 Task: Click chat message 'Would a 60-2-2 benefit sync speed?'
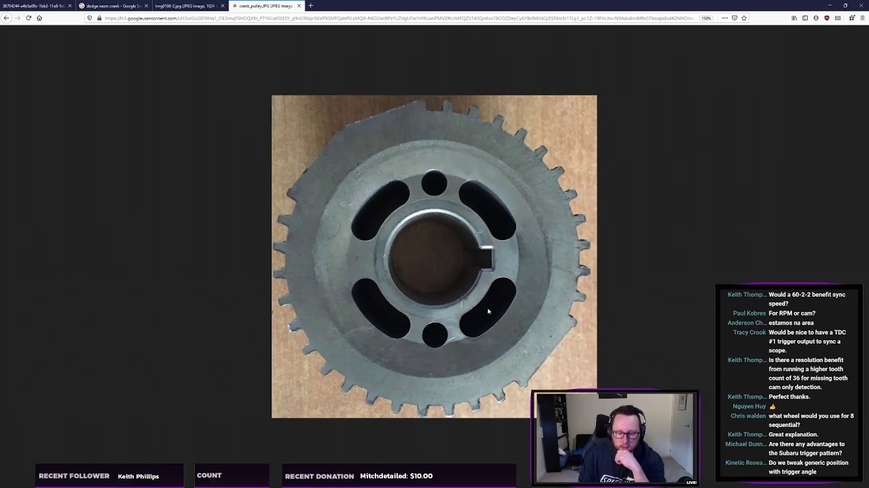click(807, 299)
